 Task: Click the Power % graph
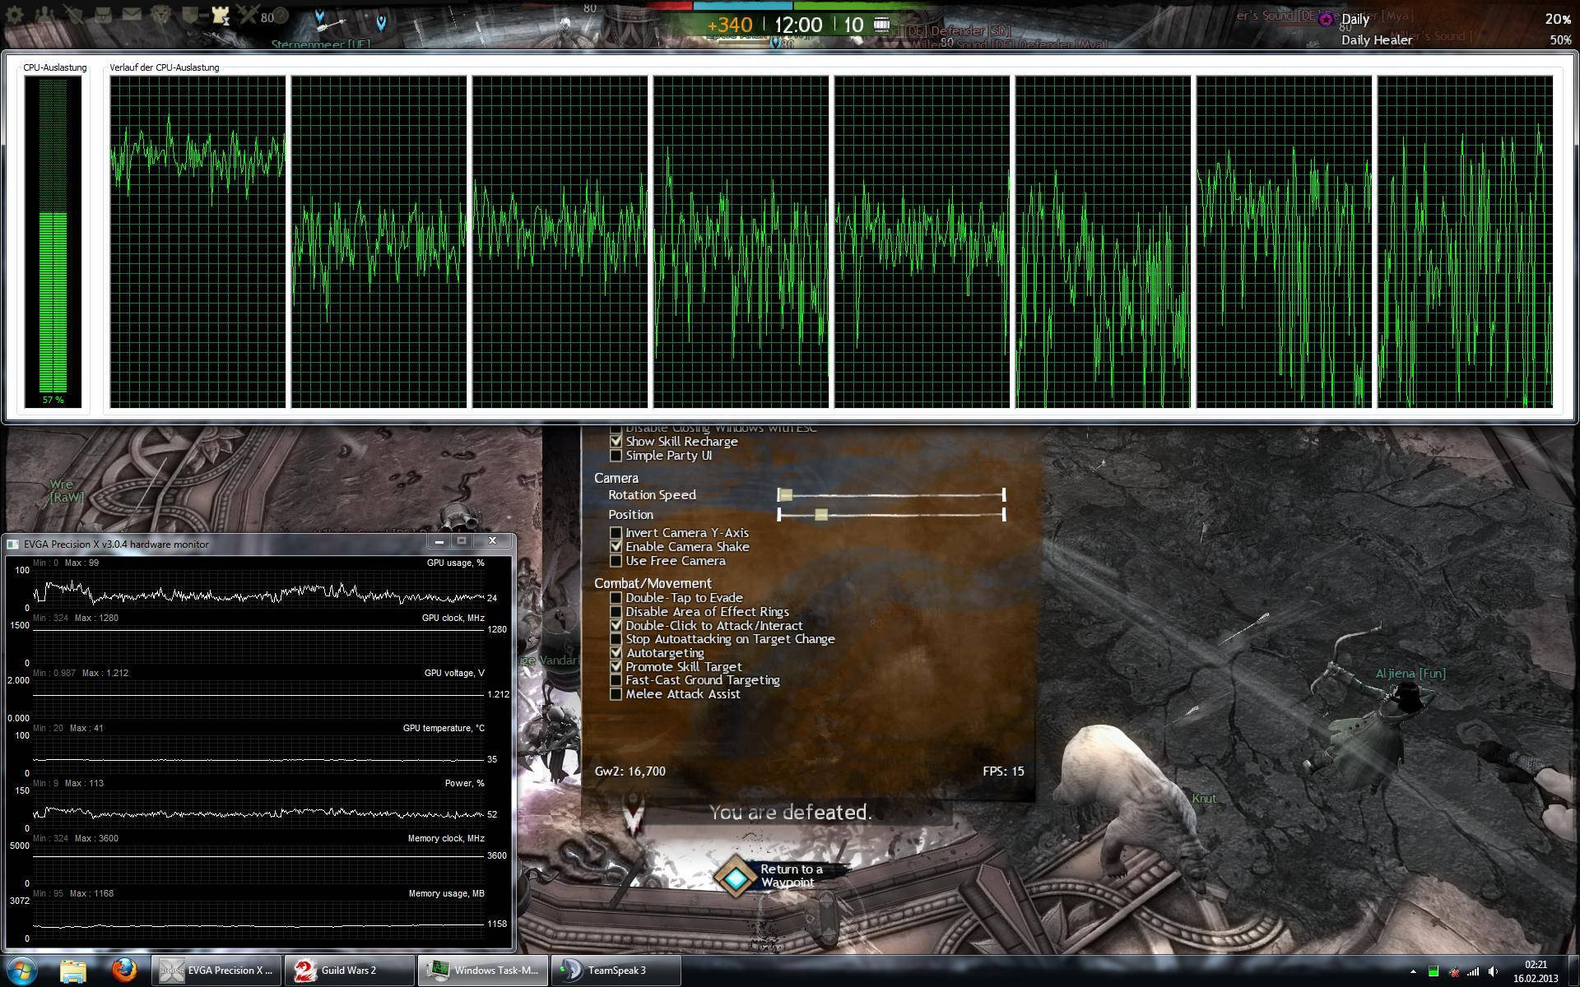pyautogui.click(x=259, y=809)
